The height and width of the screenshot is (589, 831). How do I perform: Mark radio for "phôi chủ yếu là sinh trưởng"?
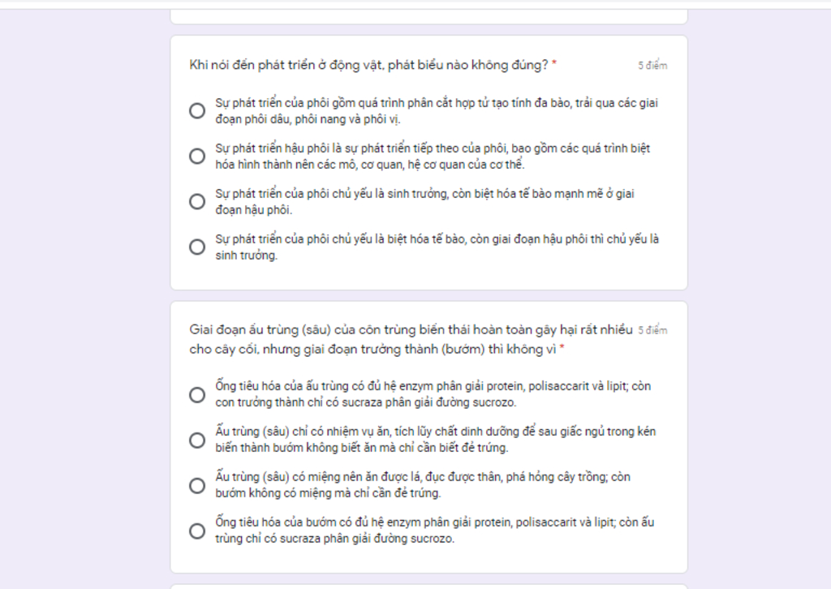[x=197, y=202]
